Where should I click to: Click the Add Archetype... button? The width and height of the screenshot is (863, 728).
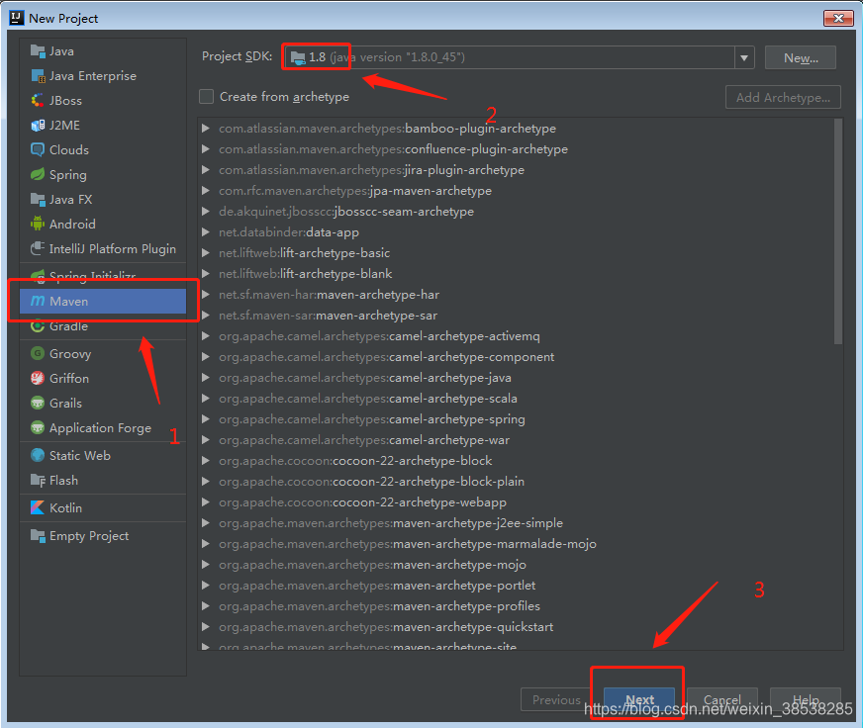coord(783,97)
